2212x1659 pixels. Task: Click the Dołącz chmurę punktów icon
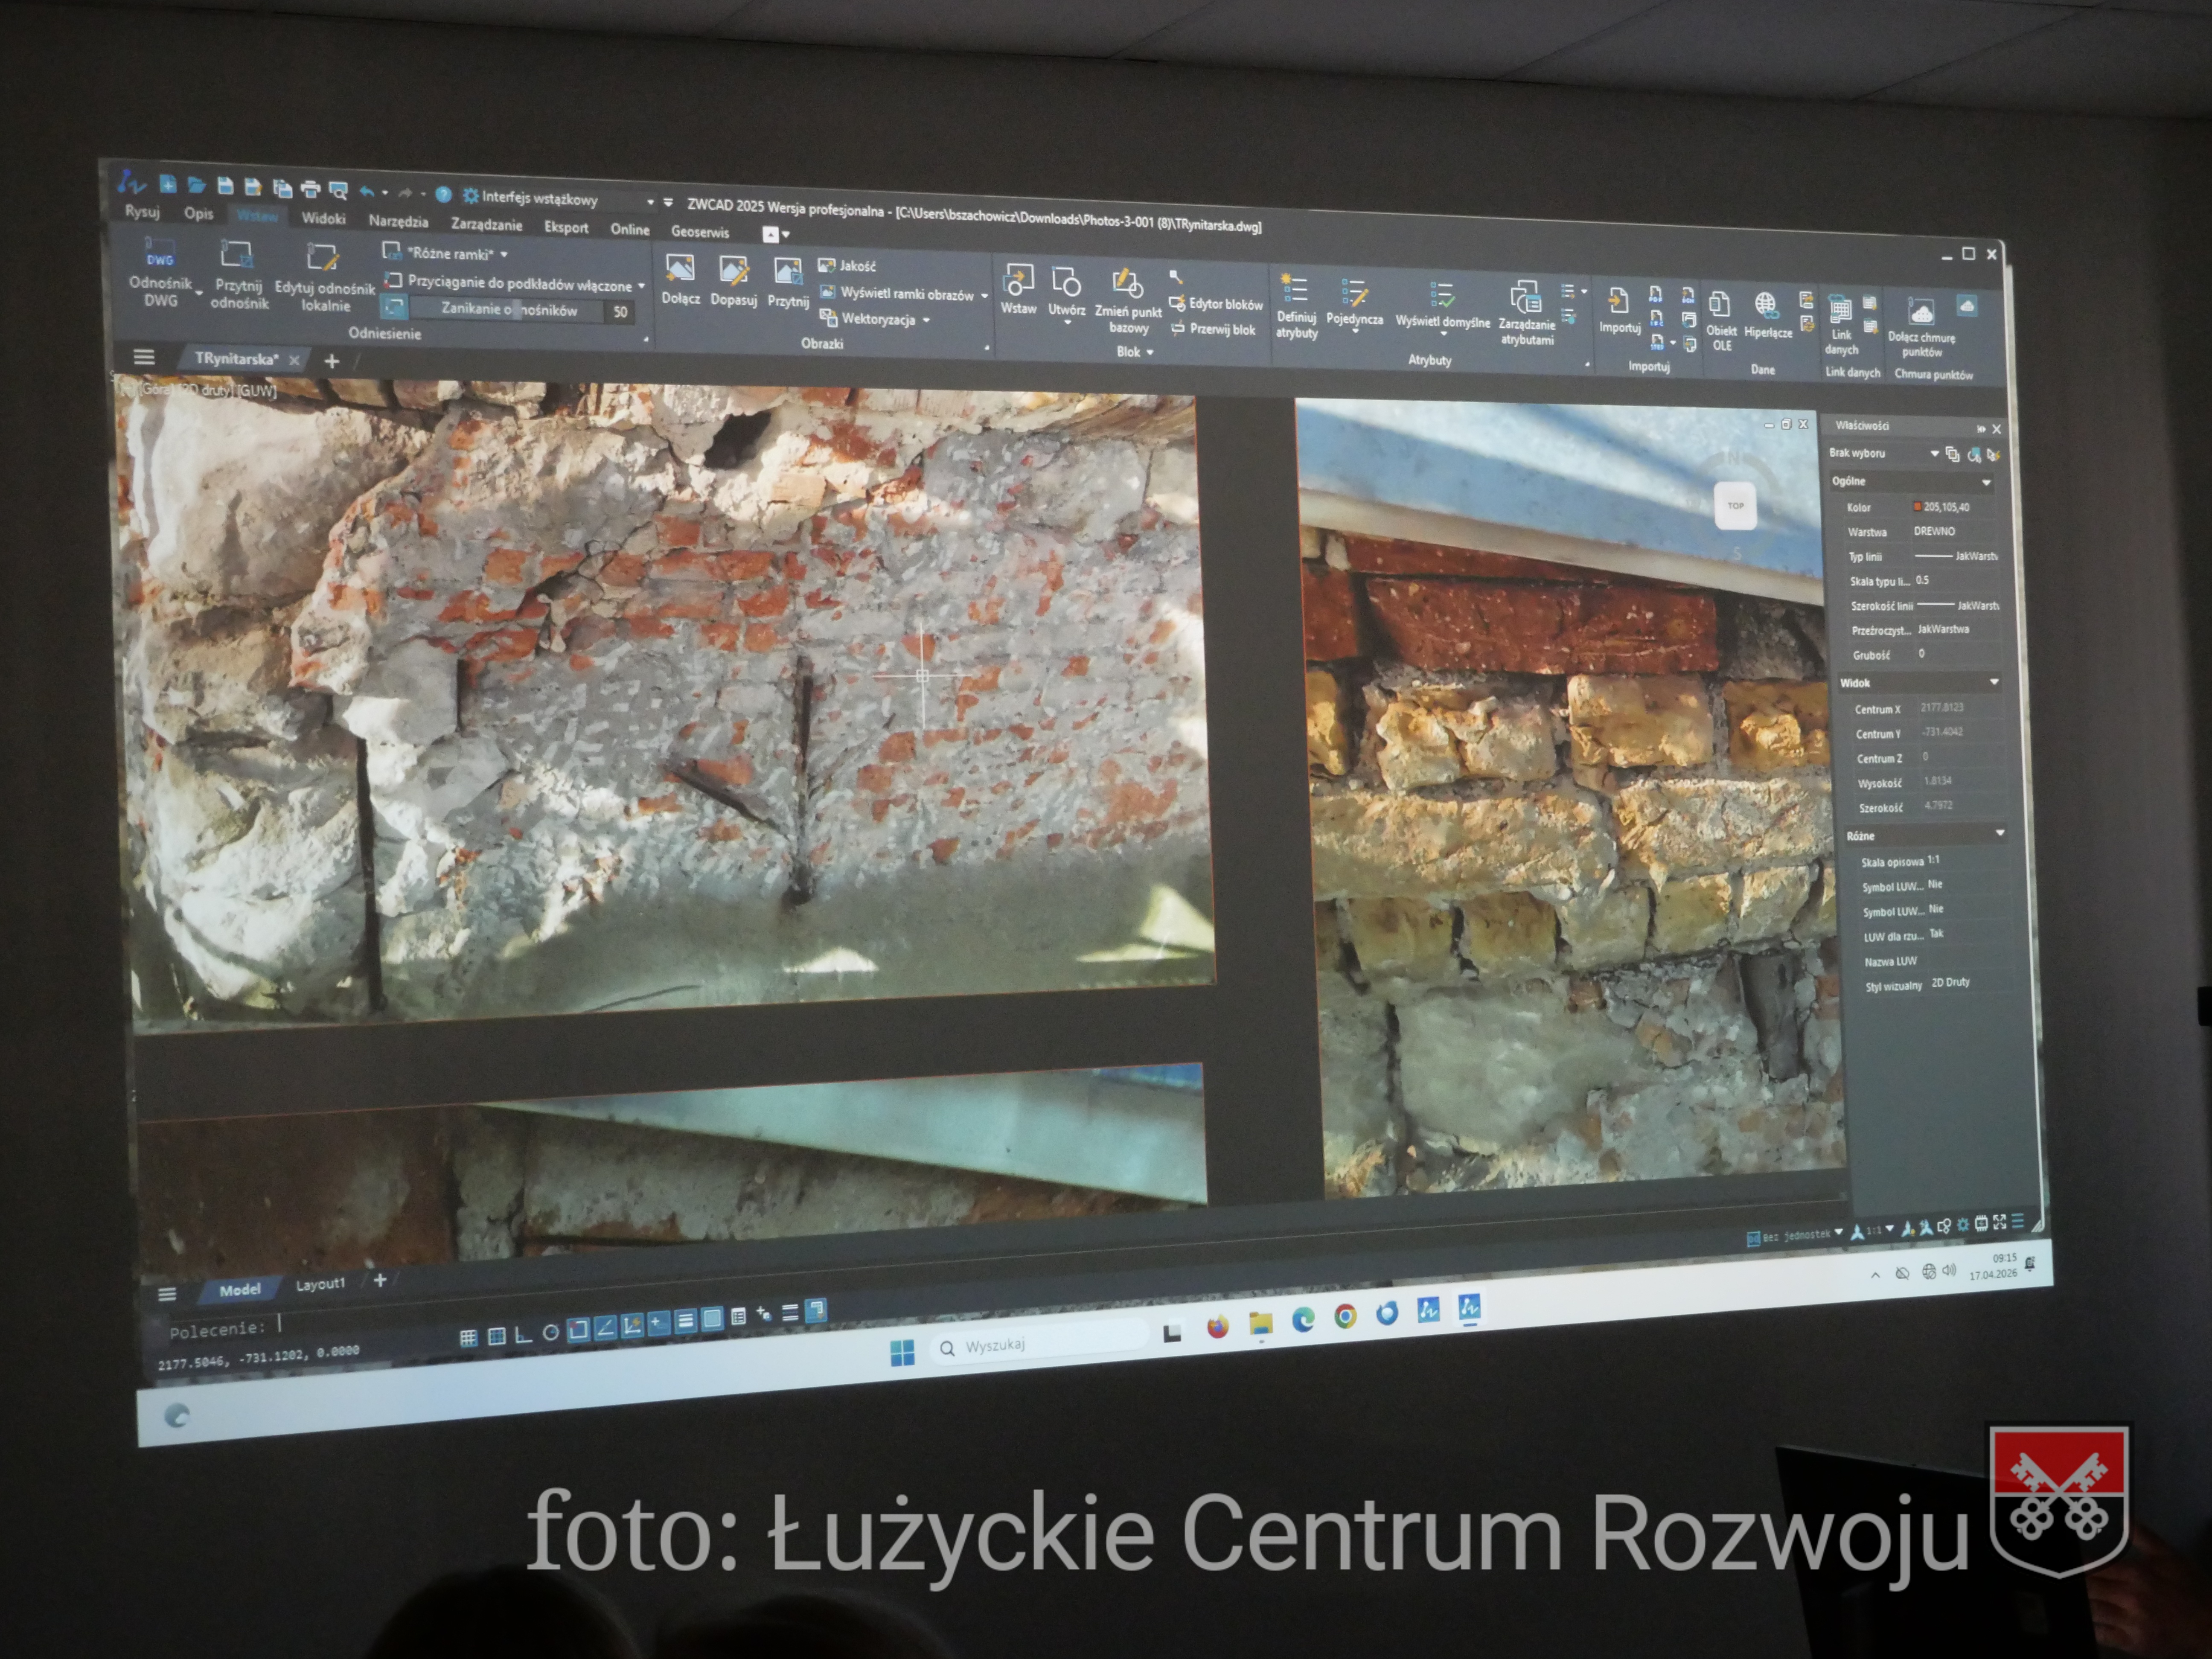click(1920, 314)
